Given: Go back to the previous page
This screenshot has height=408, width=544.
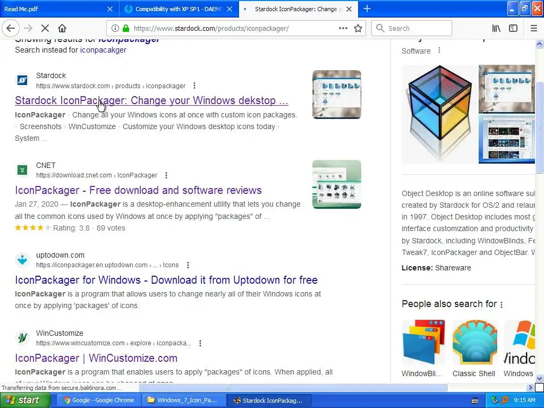Looking at the screenshot, I should click(11, 28).
